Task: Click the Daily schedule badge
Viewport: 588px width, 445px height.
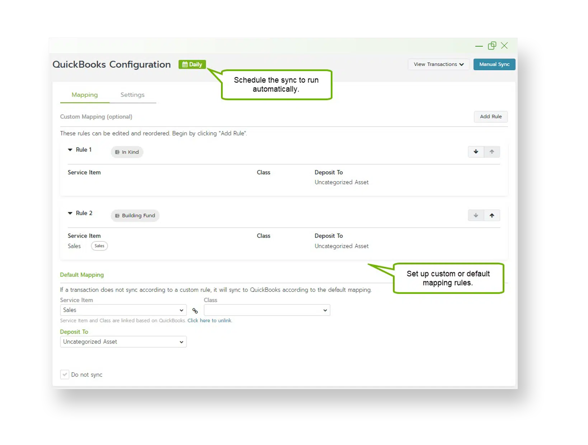Action: [x=192, y=65]
